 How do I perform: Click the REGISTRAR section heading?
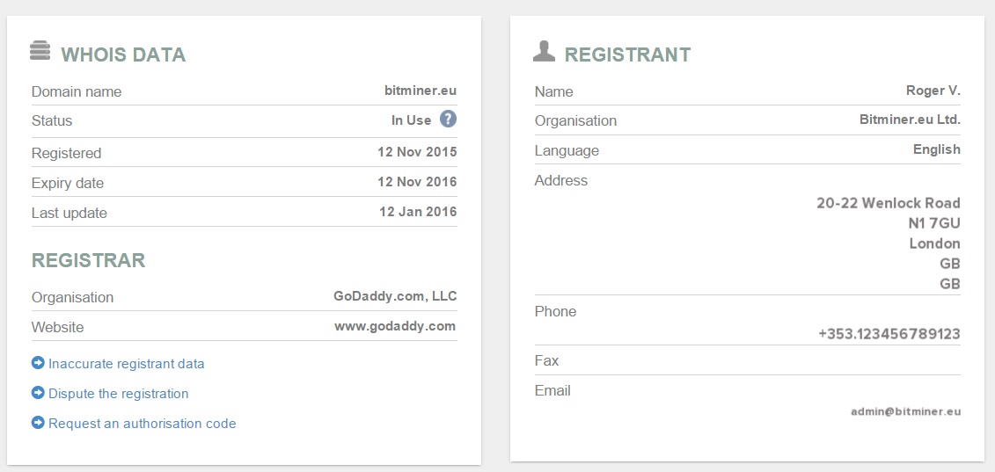pyautogui.click(x=88, y=260)
